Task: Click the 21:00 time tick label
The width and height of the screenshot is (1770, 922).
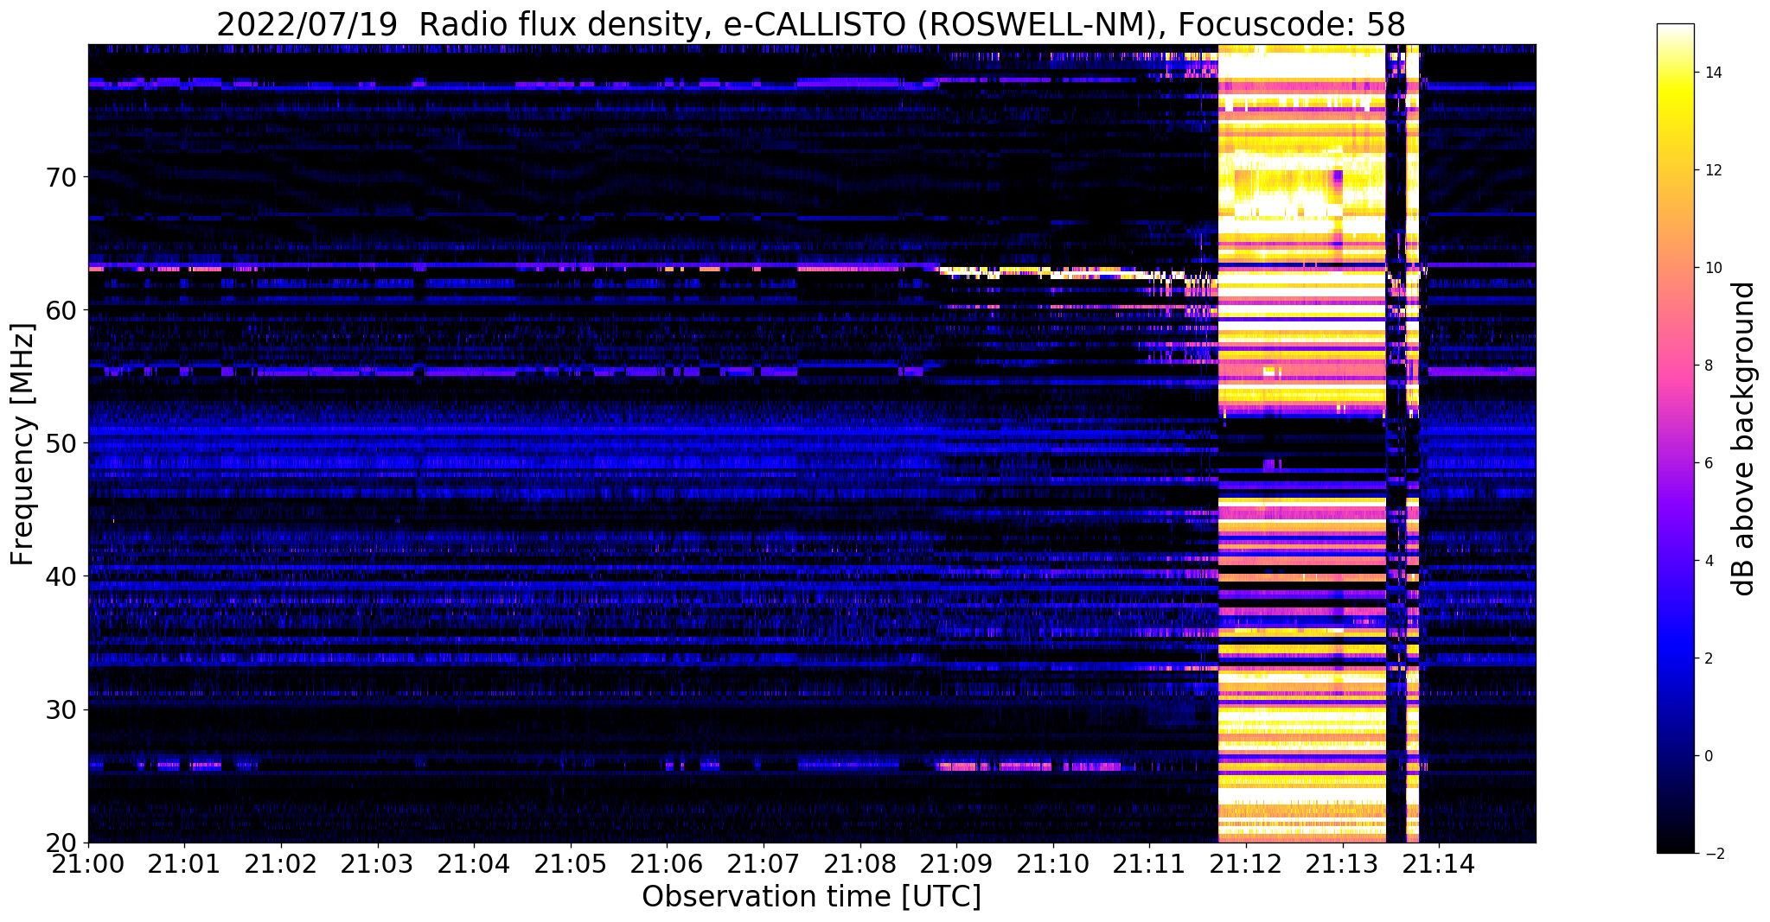Action: point(88,863)
